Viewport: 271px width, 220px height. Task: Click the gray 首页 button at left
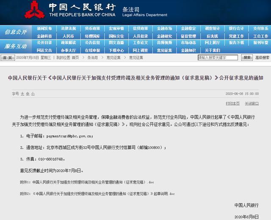pyautogui.click(x=8, y=58)
